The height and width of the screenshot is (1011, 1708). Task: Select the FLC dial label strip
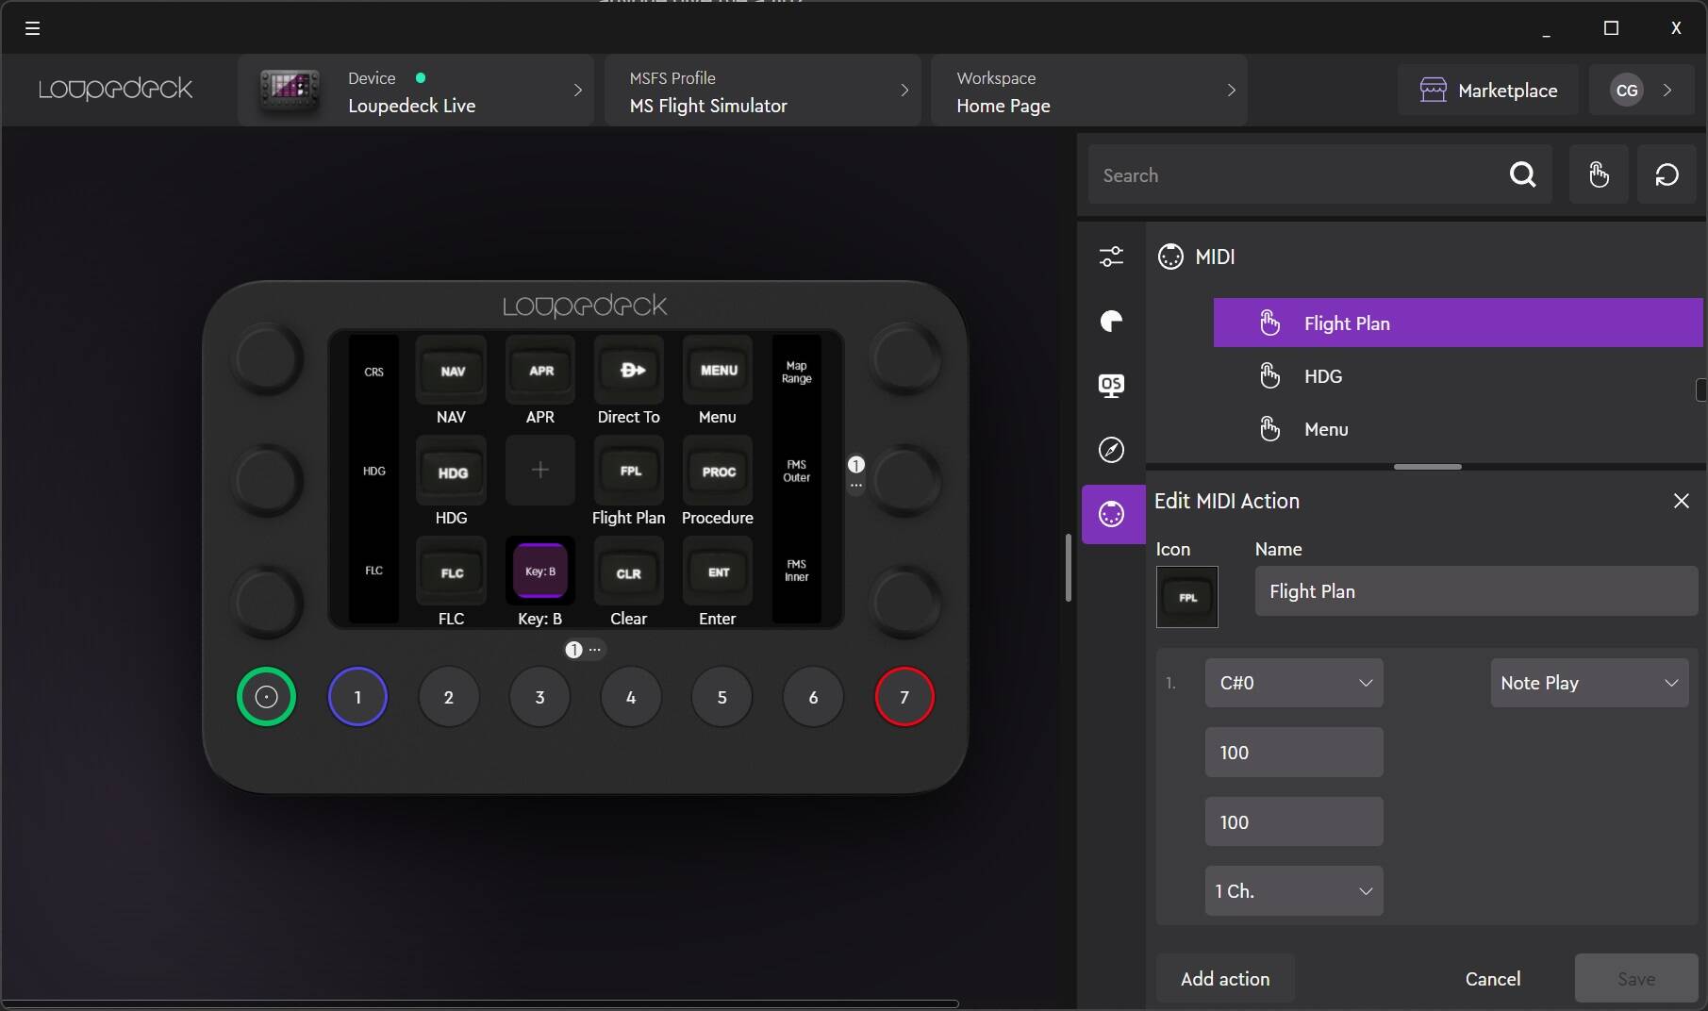click(x=373, y=571)
